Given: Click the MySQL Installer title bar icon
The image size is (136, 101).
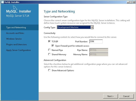Looking at the screenshot, I should point(2,2).
